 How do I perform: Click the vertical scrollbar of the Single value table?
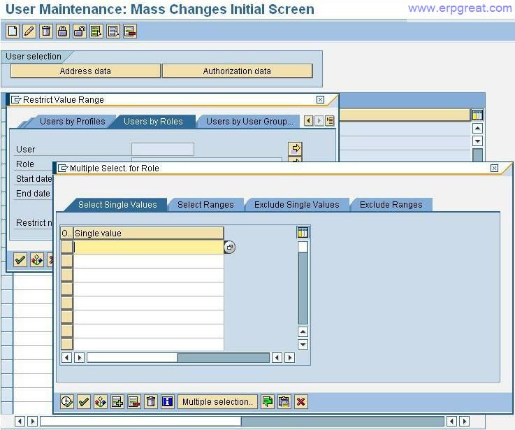303,282
